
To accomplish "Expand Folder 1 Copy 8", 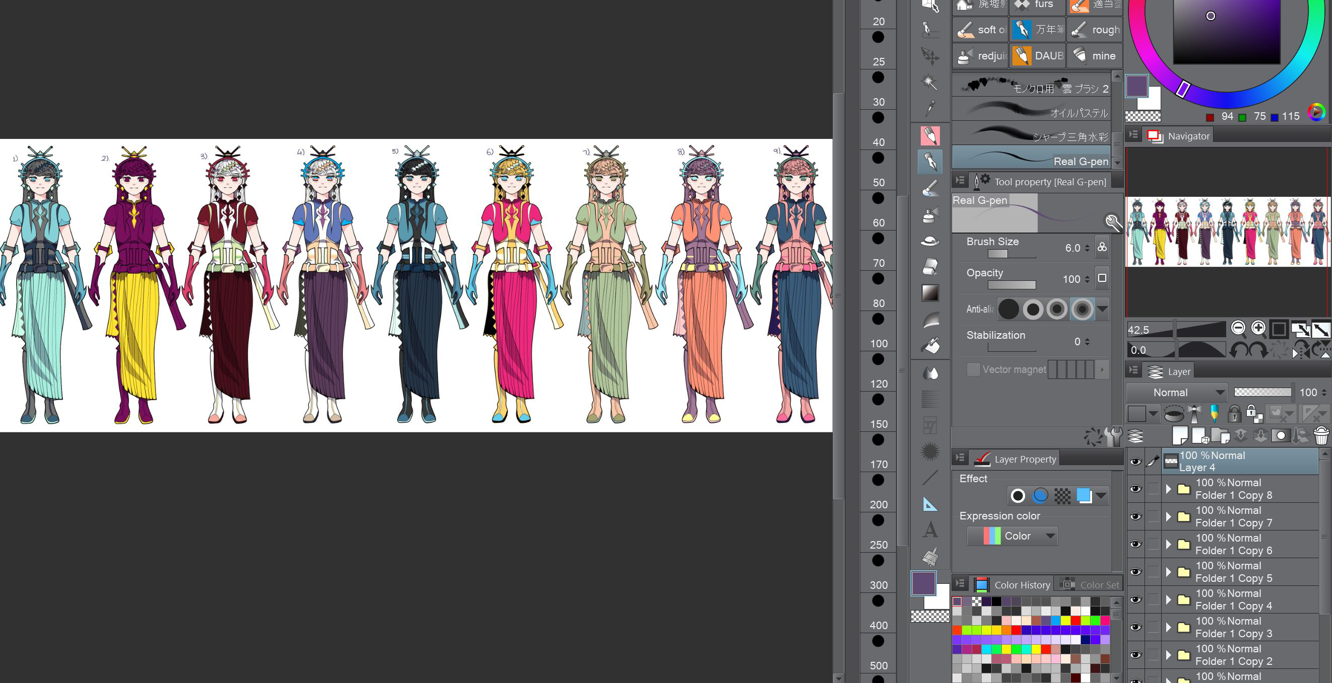I will [1168, 489].
